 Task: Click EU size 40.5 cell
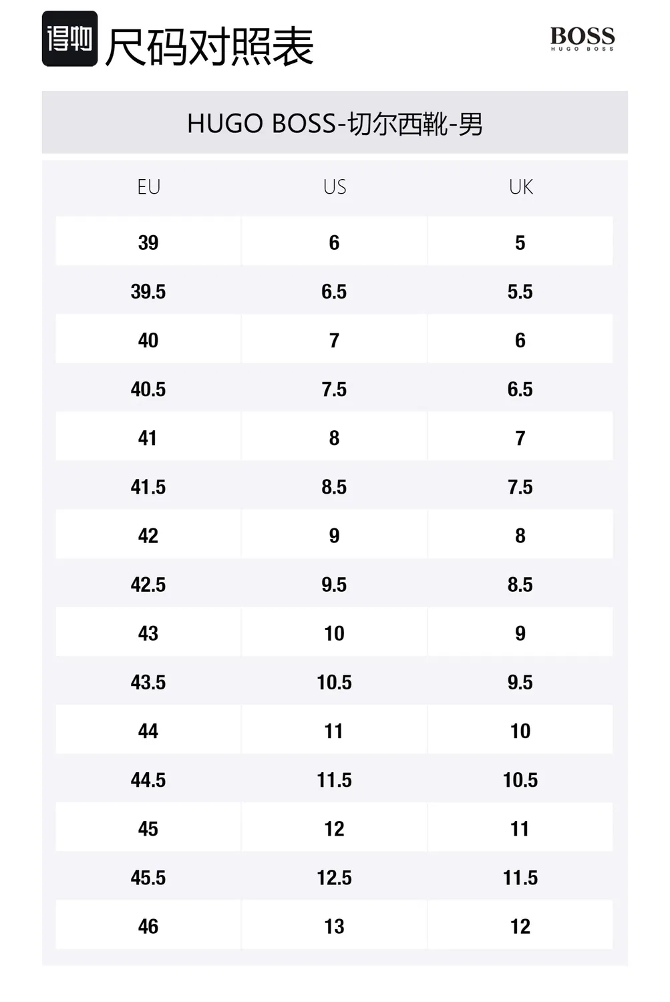pos(148,389)
